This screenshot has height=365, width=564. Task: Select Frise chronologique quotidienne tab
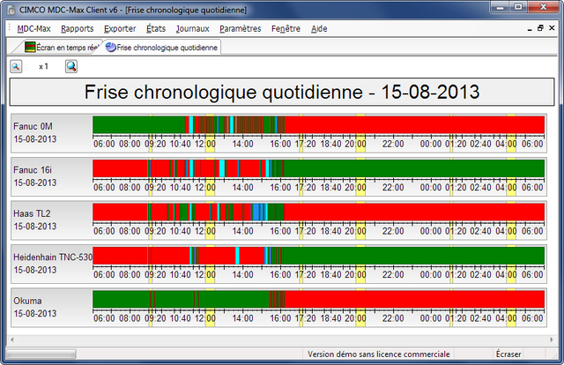pyautogui.click(x=162, y=47)
